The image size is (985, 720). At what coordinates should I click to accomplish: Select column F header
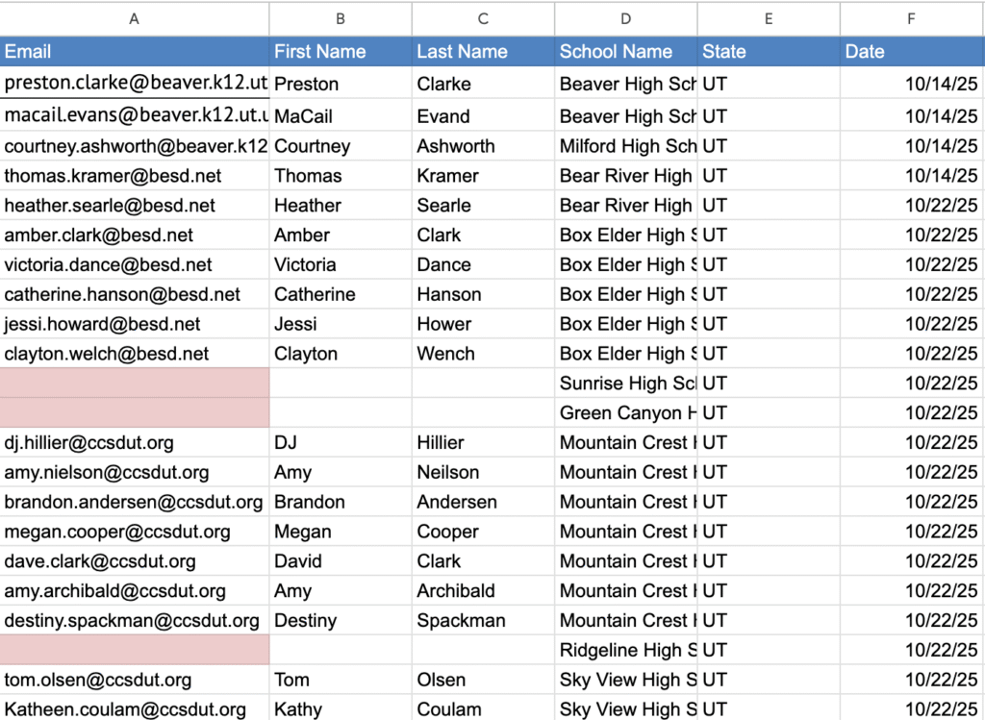click(x=911, y=18)
